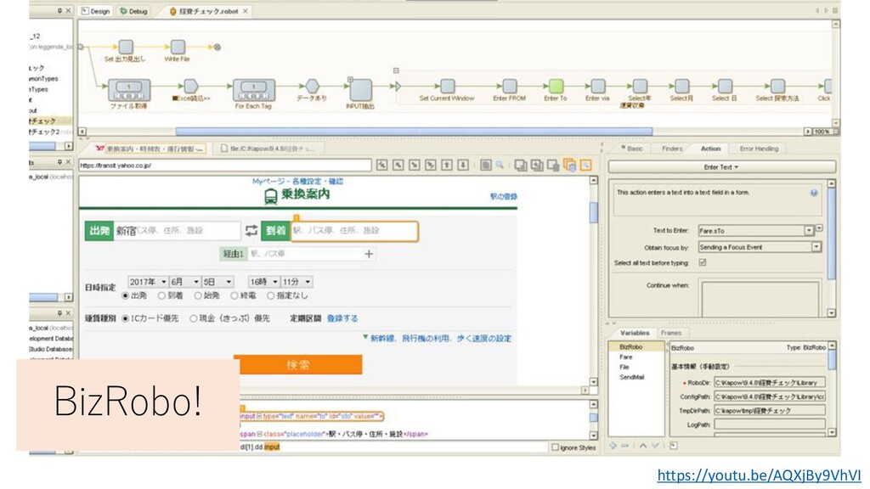The width and height of the screenshot is (870, 489).
Task: Select SendMail in the Variables list
Action: click(x=632, y=377)
